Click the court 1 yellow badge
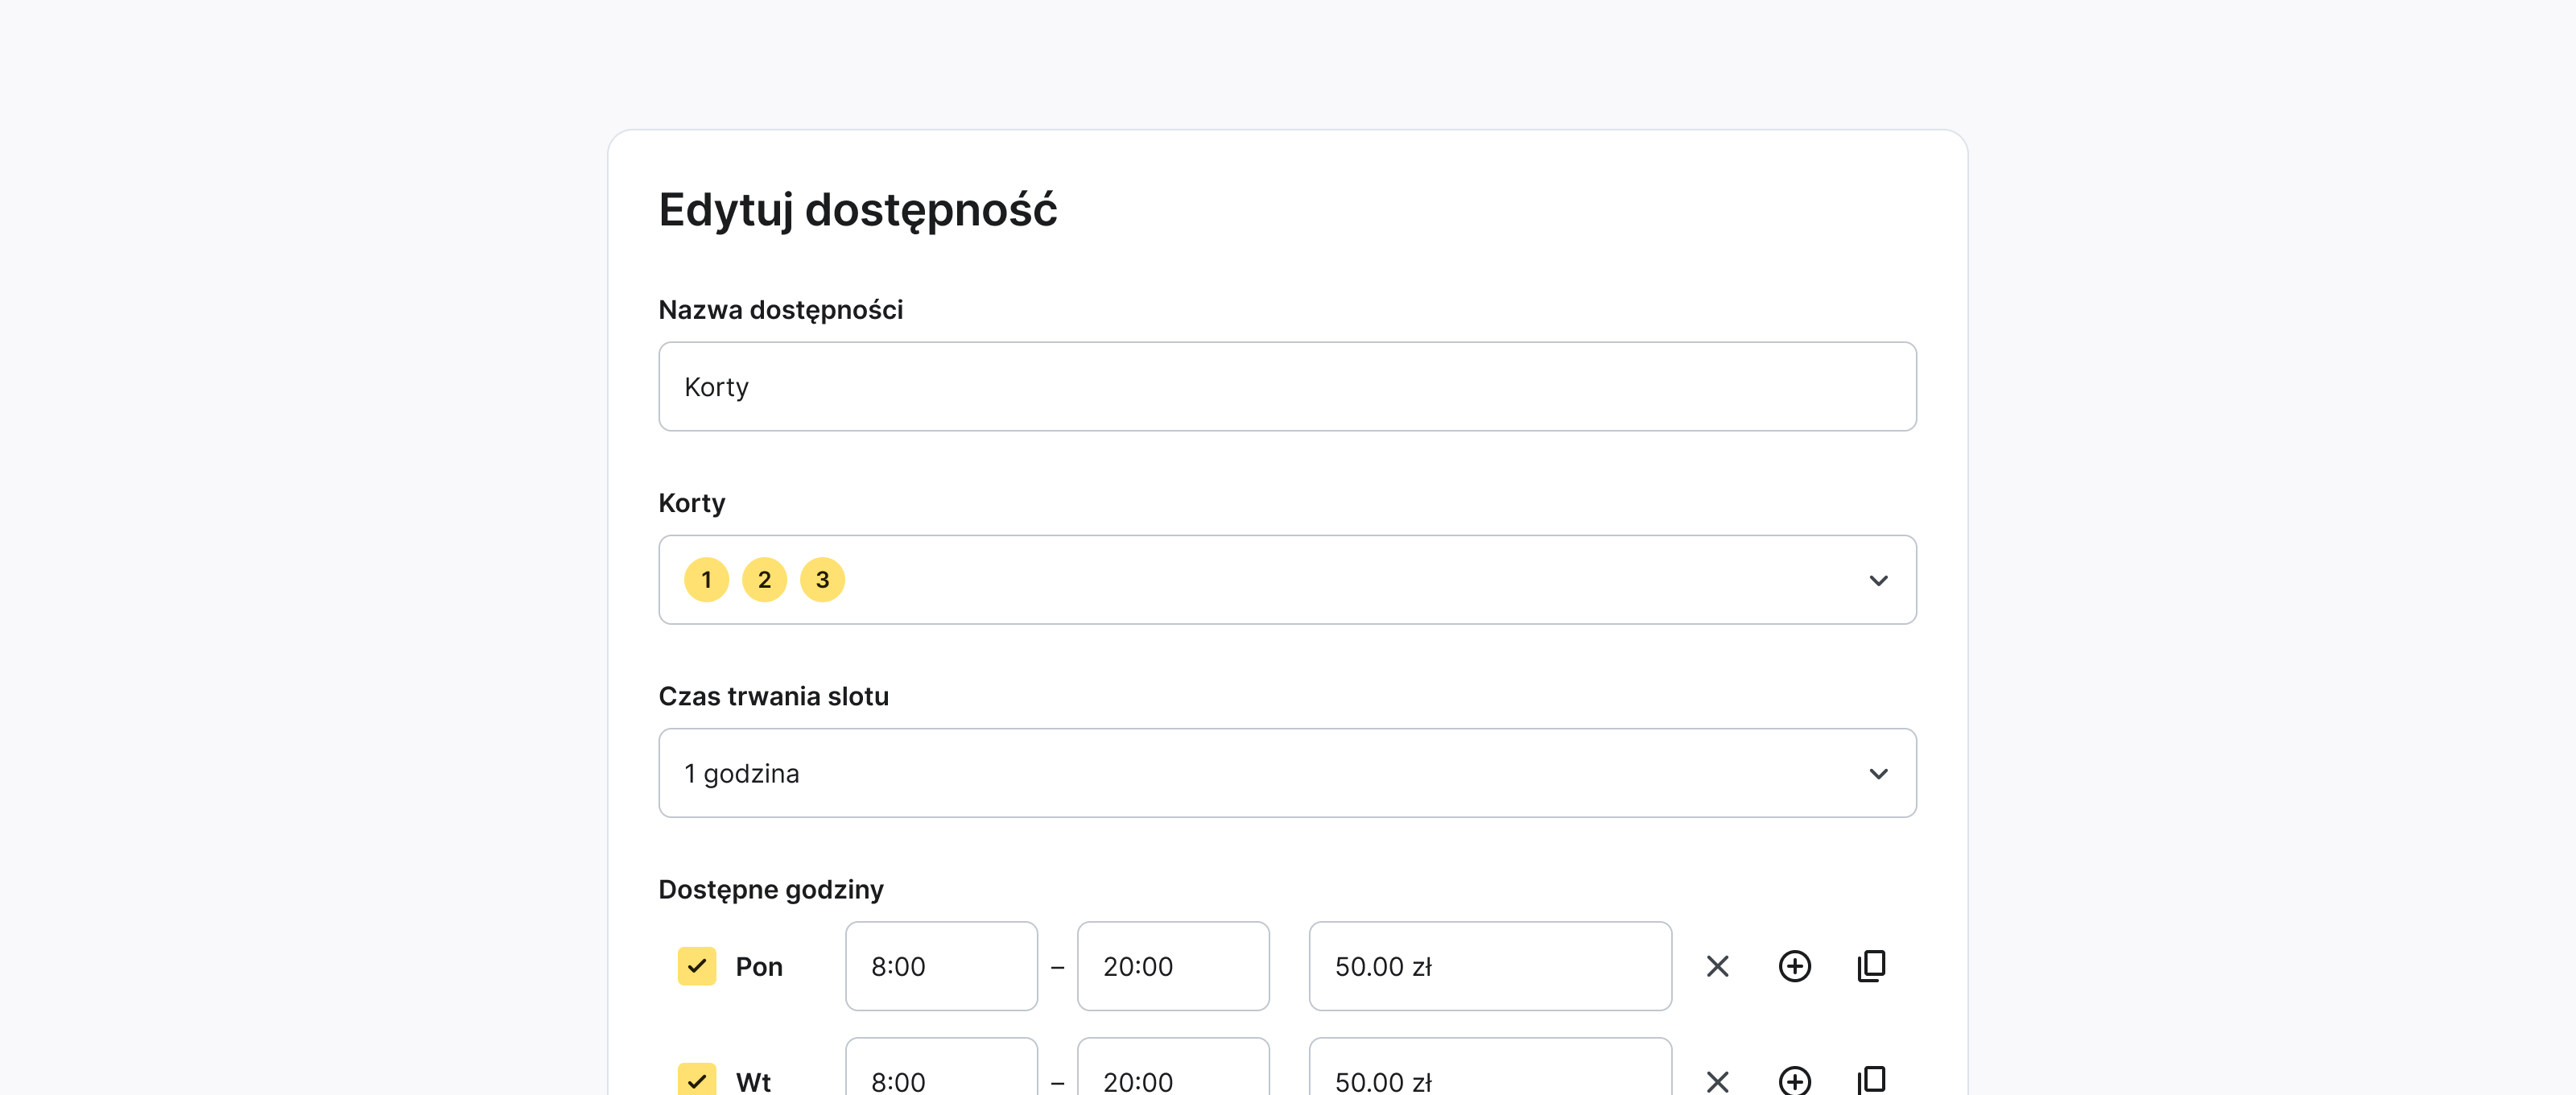Image resolution: width=2576 pixels, height=1095 pixels. tap(706, 580)
